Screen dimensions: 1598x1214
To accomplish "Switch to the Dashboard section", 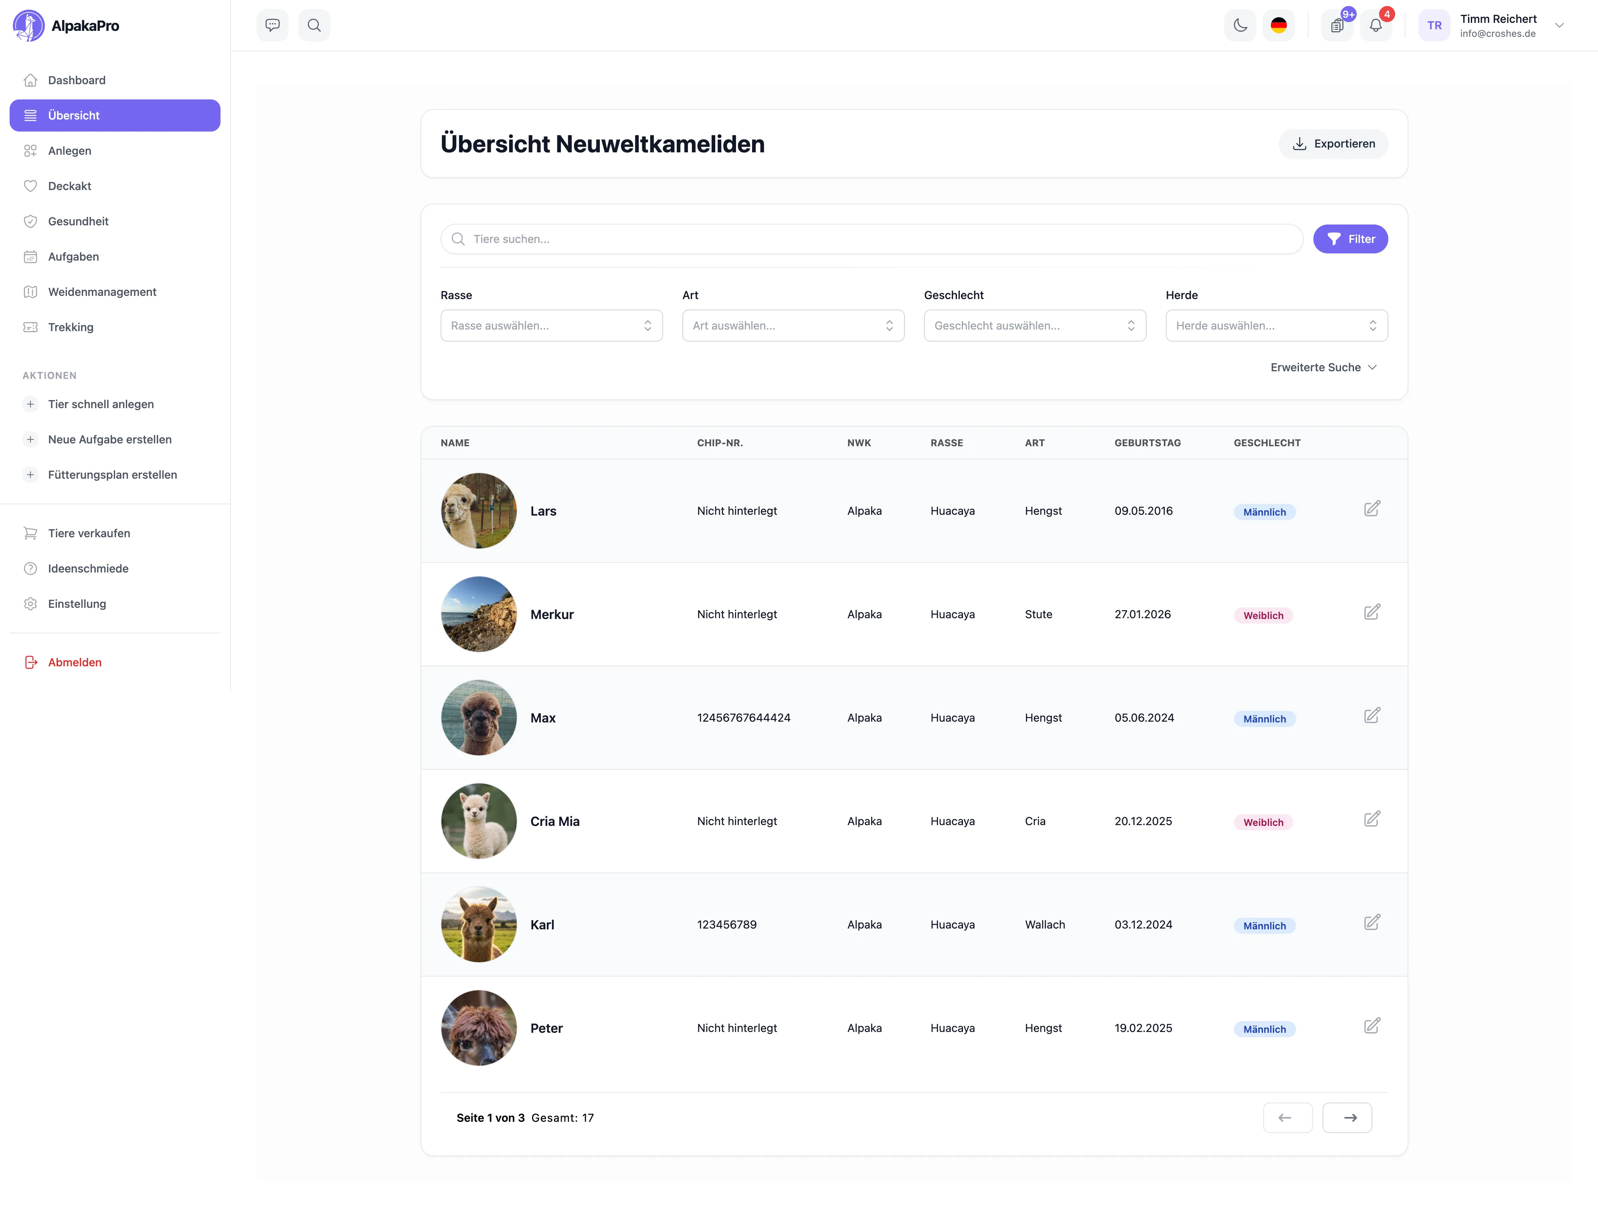I will (76, 79).
